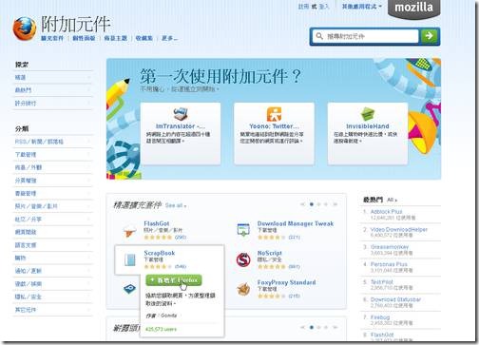Click the FlashGot add-on icon in featured list

coord(130,231)
